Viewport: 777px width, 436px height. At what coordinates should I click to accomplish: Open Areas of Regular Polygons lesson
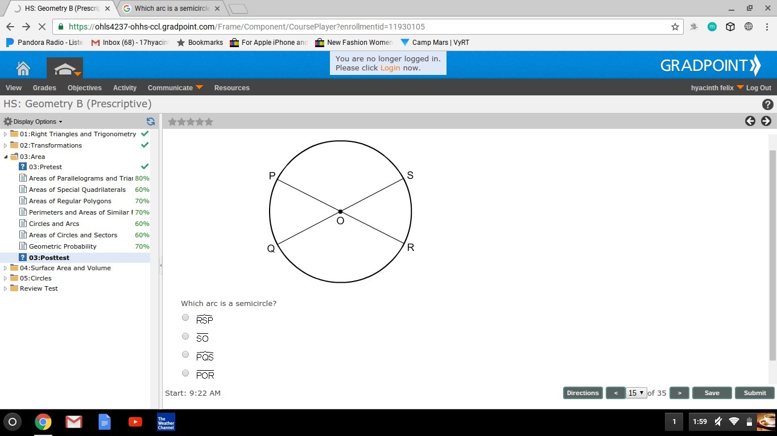70,201
